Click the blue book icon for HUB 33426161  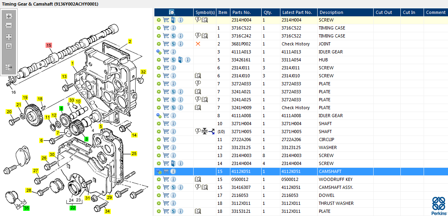pyautogui.click(x=180, y=60)
